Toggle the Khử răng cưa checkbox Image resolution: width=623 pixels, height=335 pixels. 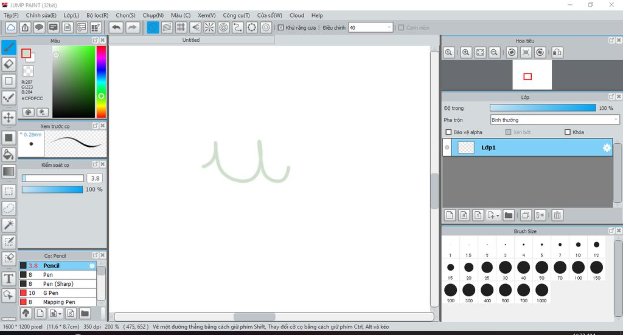(x=280, y=28)
